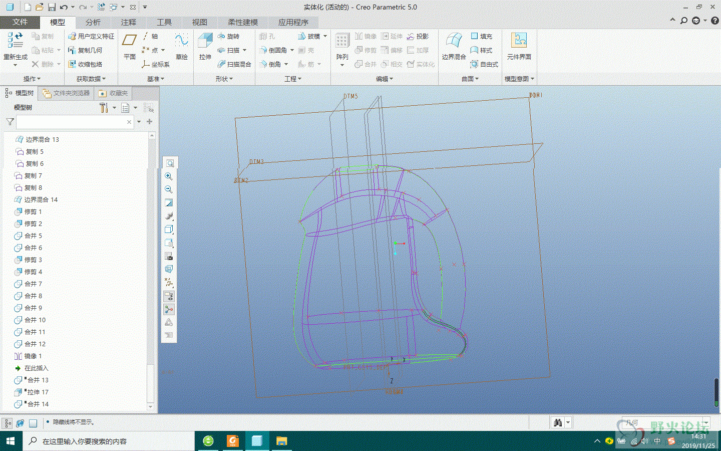This screenshot has width=721, height=451.
Task: Select 修剪 3 in model tree
Action: tap(29, 260)
